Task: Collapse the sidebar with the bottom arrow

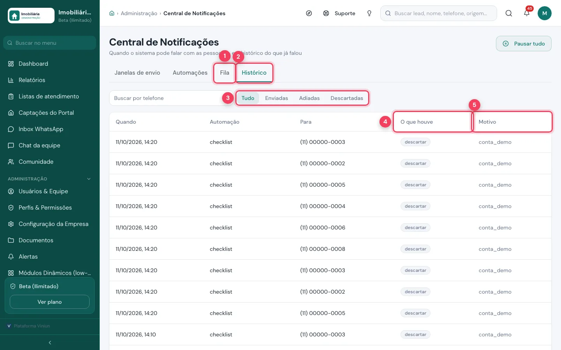Action: click(x=50, y=343)
